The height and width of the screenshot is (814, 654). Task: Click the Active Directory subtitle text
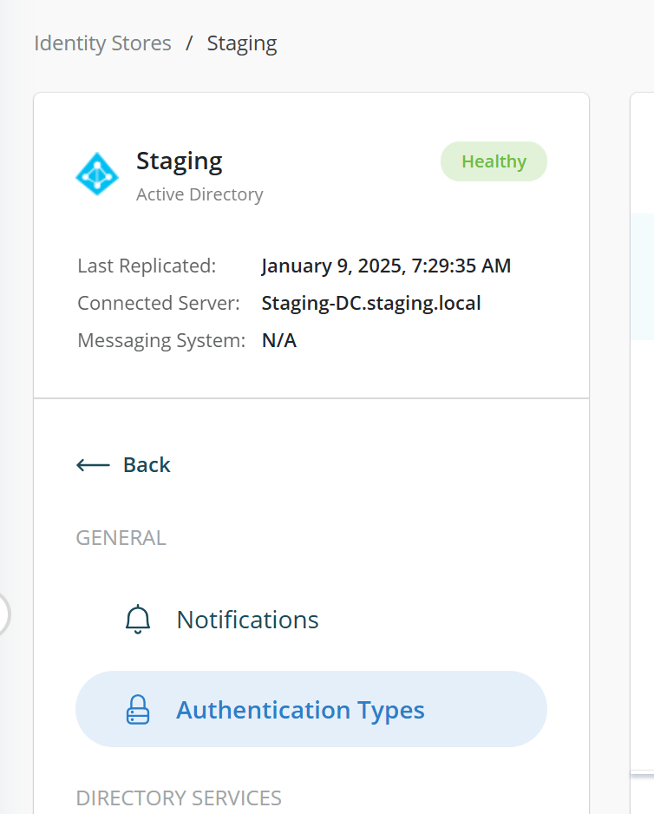pyautogui.click(x=199, y=194)
